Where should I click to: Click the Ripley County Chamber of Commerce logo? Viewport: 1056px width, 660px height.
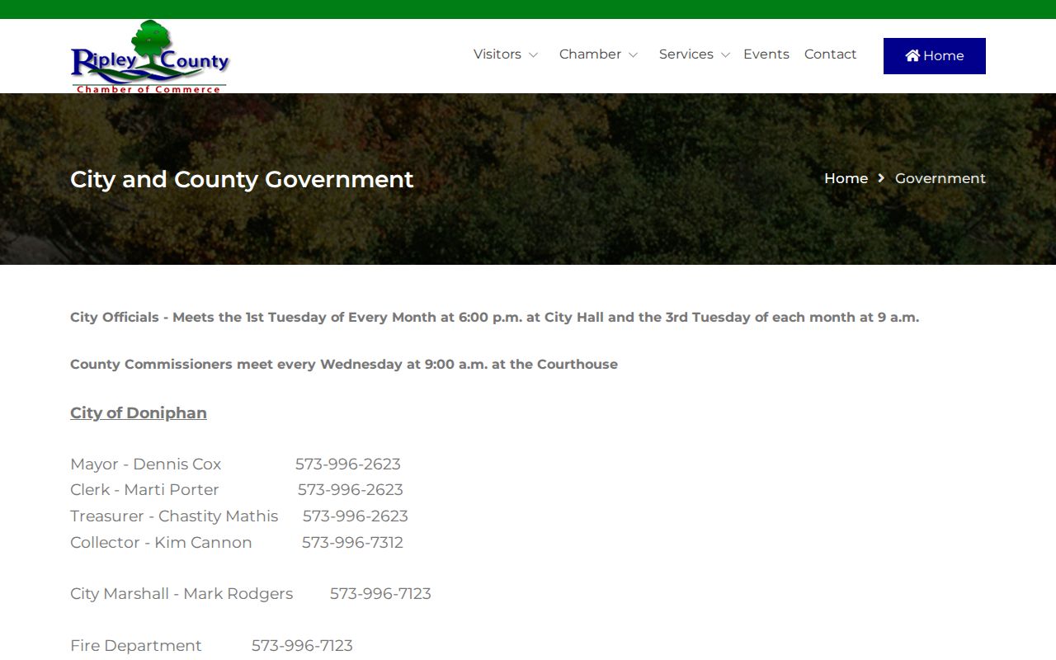[149, 56]
